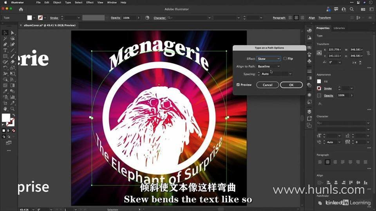Screen dimensions: 376x211
Task: Click the Align link in the control bar
Action: coord(312,18)
